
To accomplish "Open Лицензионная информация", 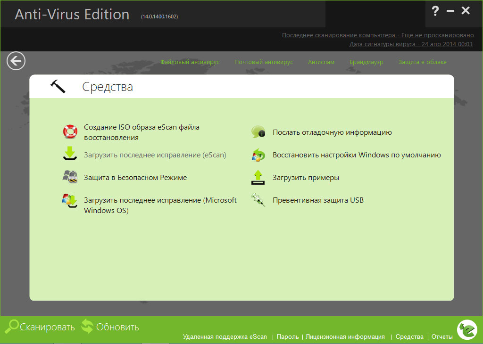I will [345, 336].
